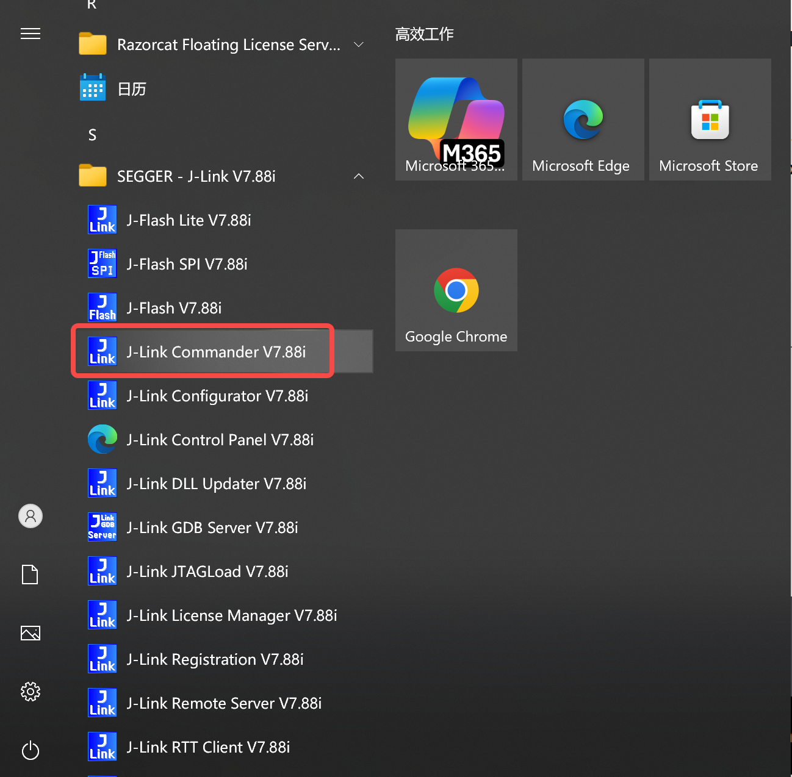Click J-Flash V7.88i label

click(175, 308)
